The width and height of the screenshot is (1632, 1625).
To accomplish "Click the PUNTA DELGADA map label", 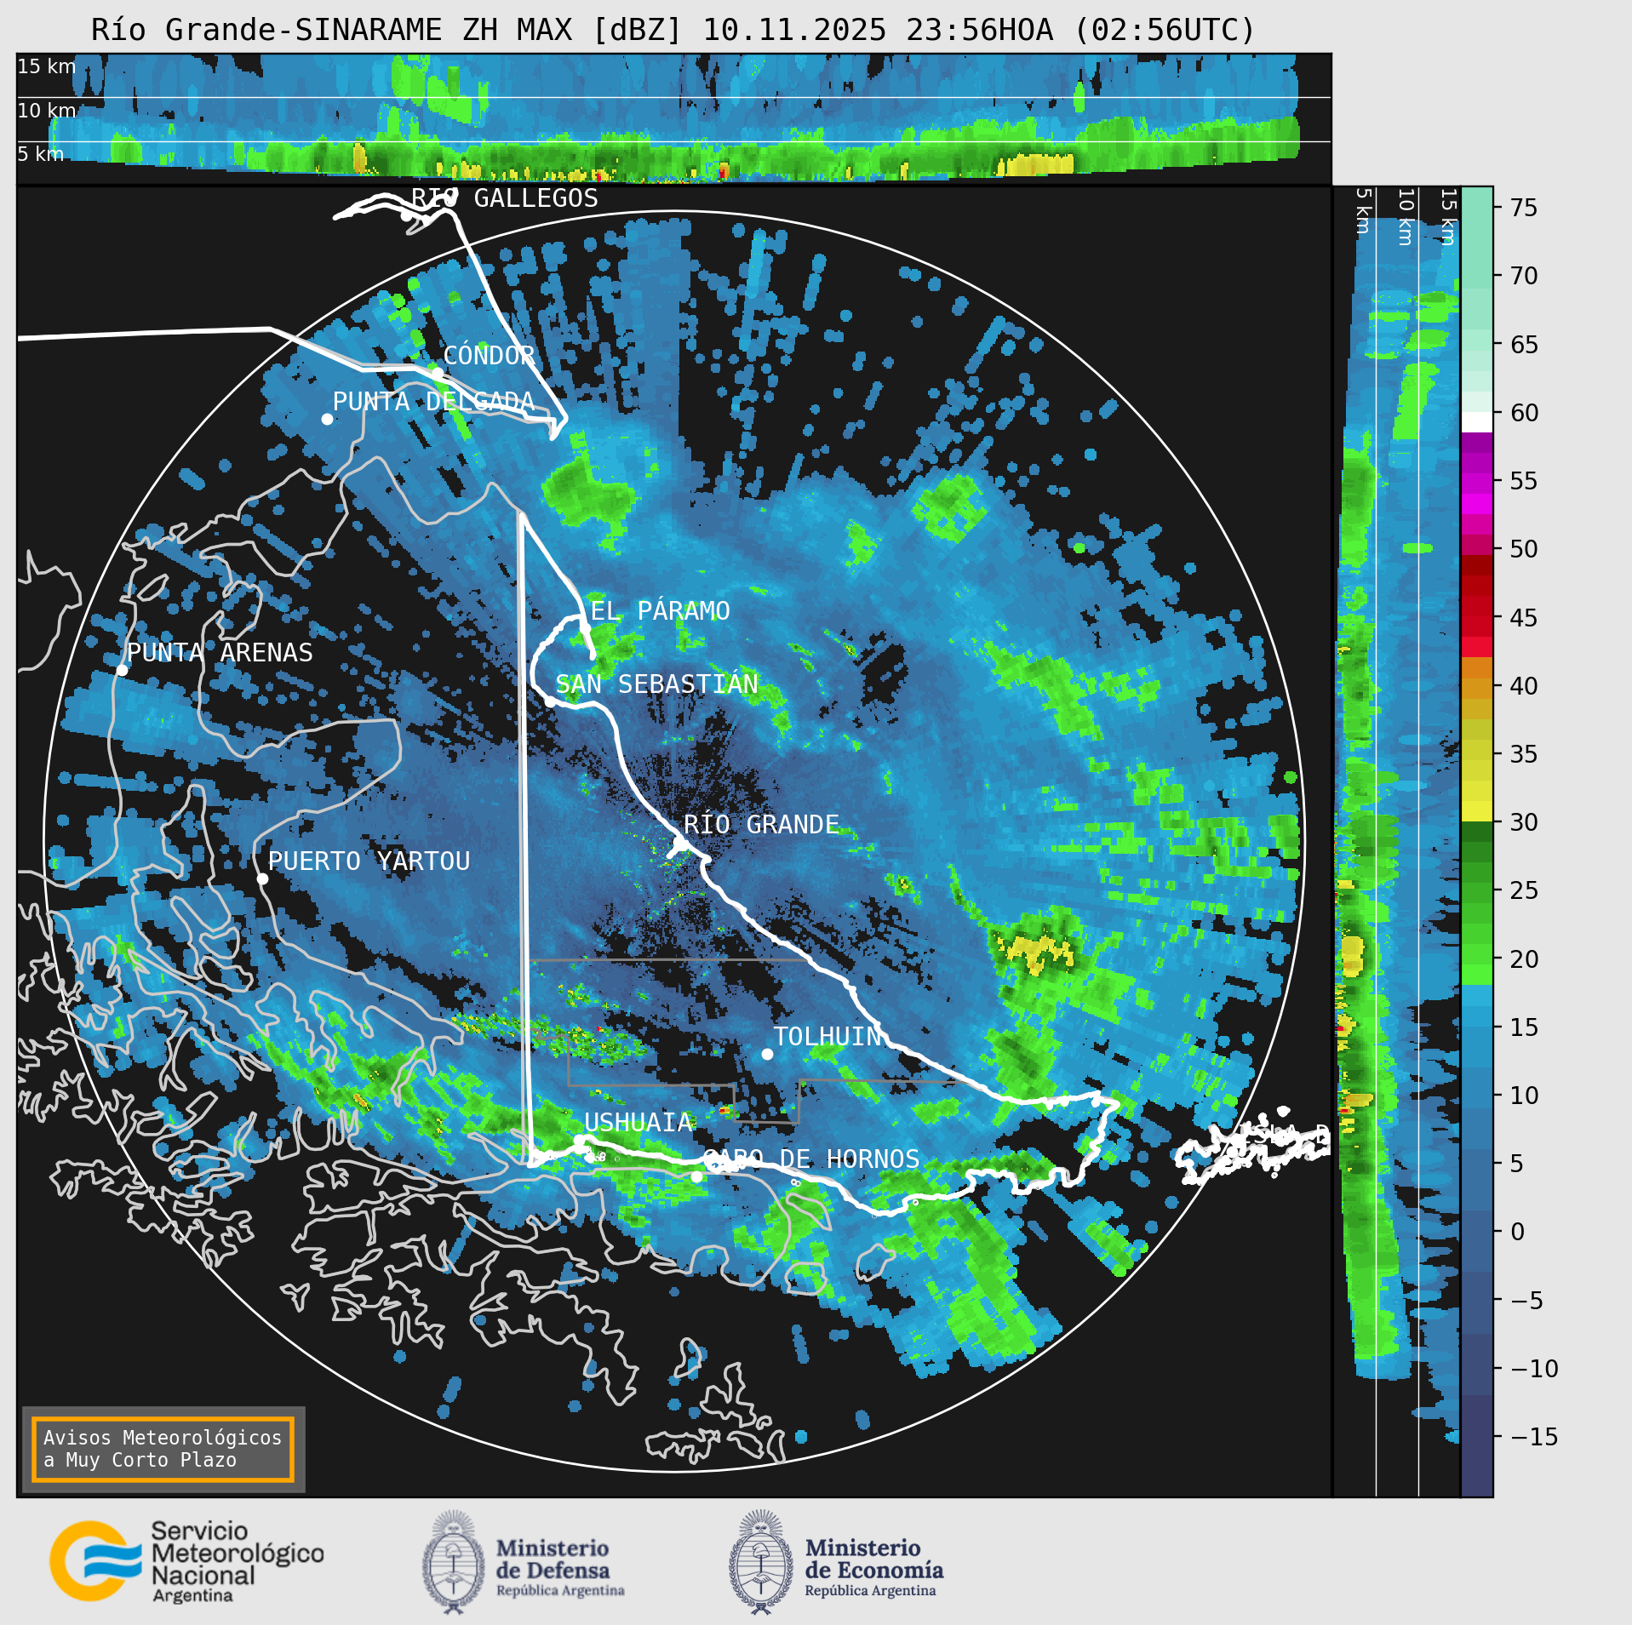I will click(x=433, y=401).
